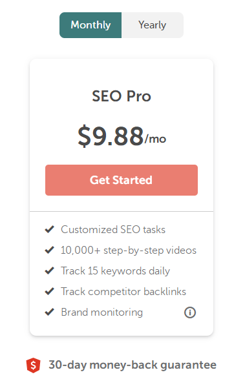Switch billing to the Yearly option
The image size is (234, 379).
[x=153, y=25]
